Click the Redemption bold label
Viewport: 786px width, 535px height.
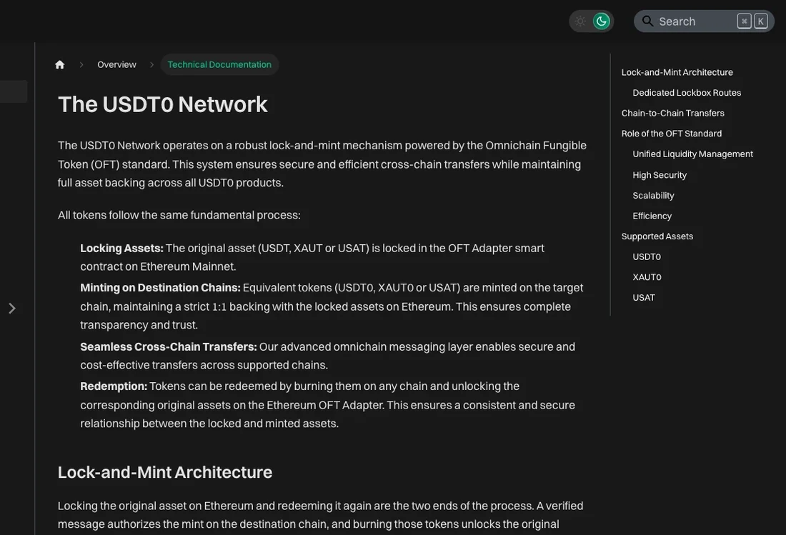(x=114, y=386)
